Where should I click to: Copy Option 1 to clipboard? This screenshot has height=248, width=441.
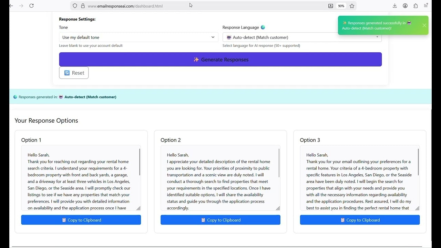click(81, 220)
